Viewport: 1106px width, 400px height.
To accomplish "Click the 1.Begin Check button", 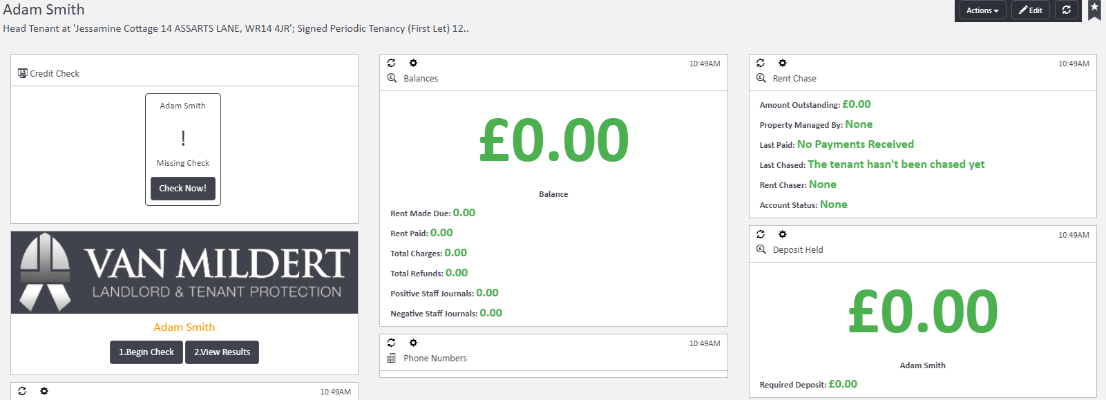I will pyautogui.click(x=146, y=352).
